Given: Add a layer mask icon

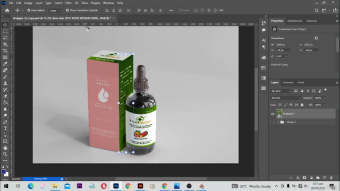Looking at the screenshot, I should (304, 178).
